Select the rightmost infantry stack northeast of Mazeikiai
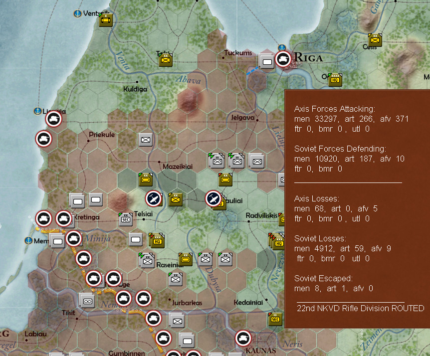Image resolution: width=430 pixels, height=356 pixels. 257,161
